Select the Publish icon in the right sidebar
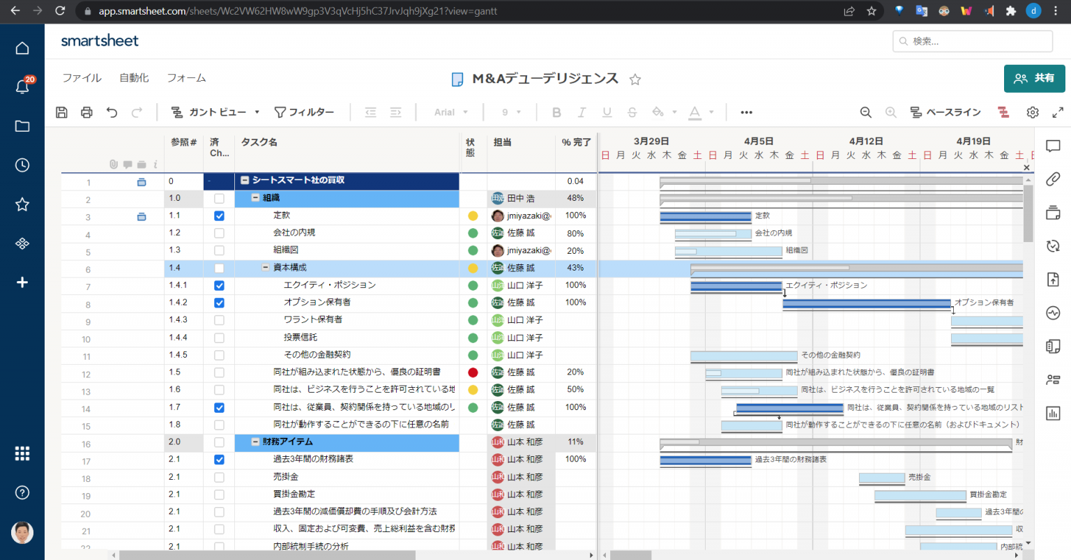Screen dimensions: 1071x560 (x=1053, y=279)
